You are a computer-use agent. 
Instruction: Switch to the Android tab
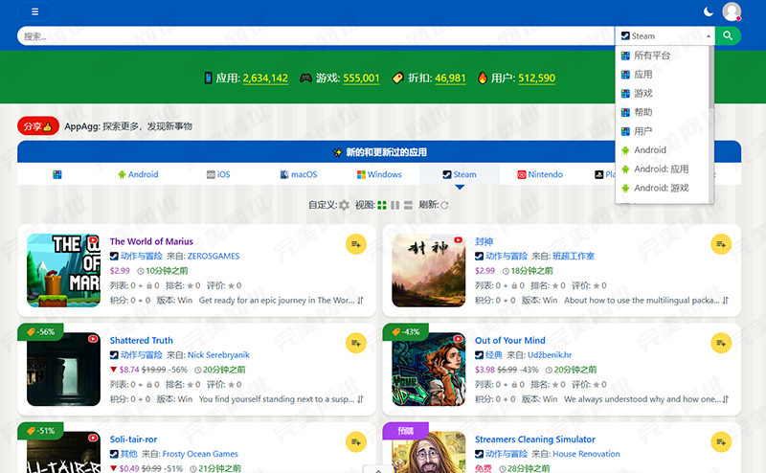(138, 174)
